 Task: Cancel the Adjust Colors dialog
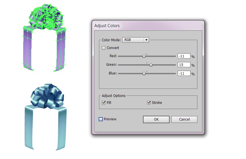[x=184, y=119]
